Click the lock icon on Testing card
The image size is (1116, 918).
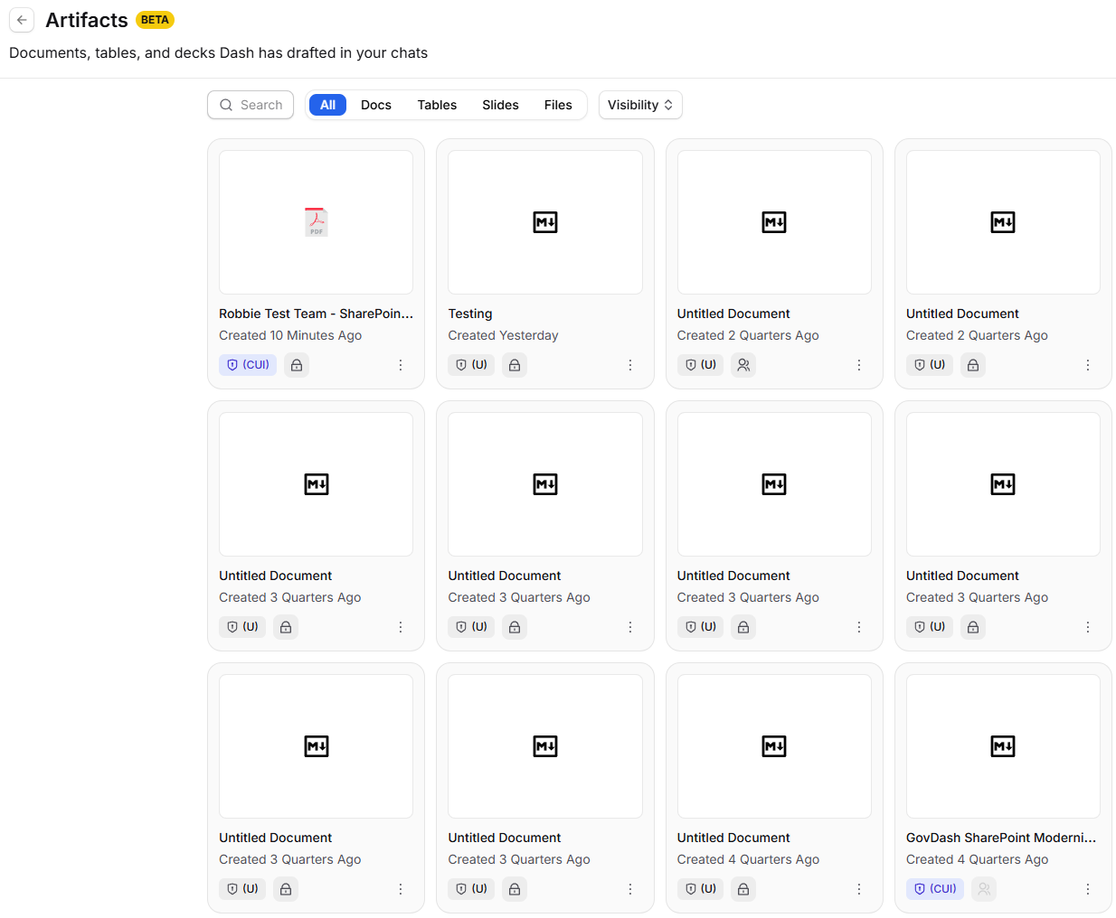[x=515, y=365]
